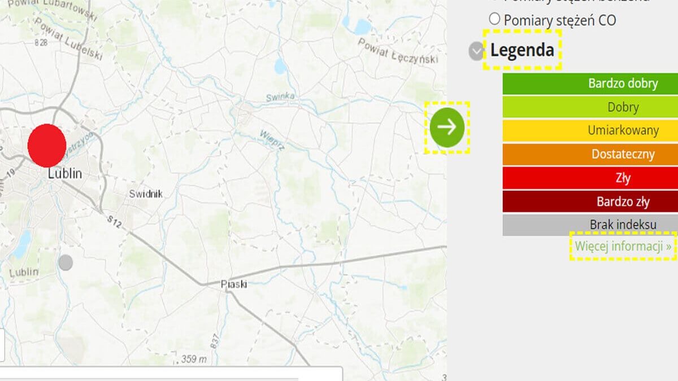Click the red station marker over Lublin
The width and height of the screenshot is (678, 381).
coord(47,146)
